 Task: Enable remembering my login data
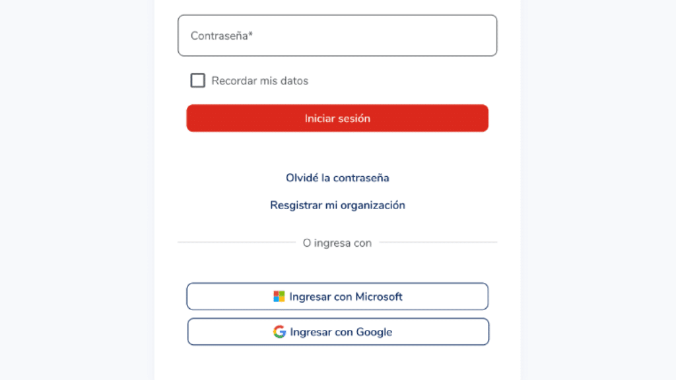(198, 80)
